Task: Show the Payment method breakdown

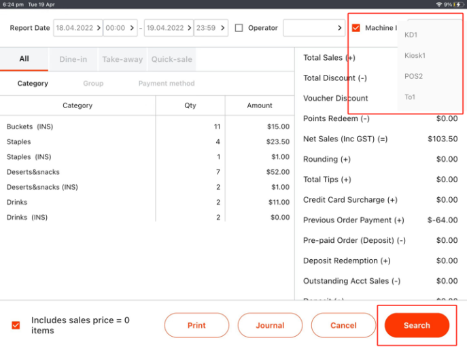Action: click(x=166, y=84)
